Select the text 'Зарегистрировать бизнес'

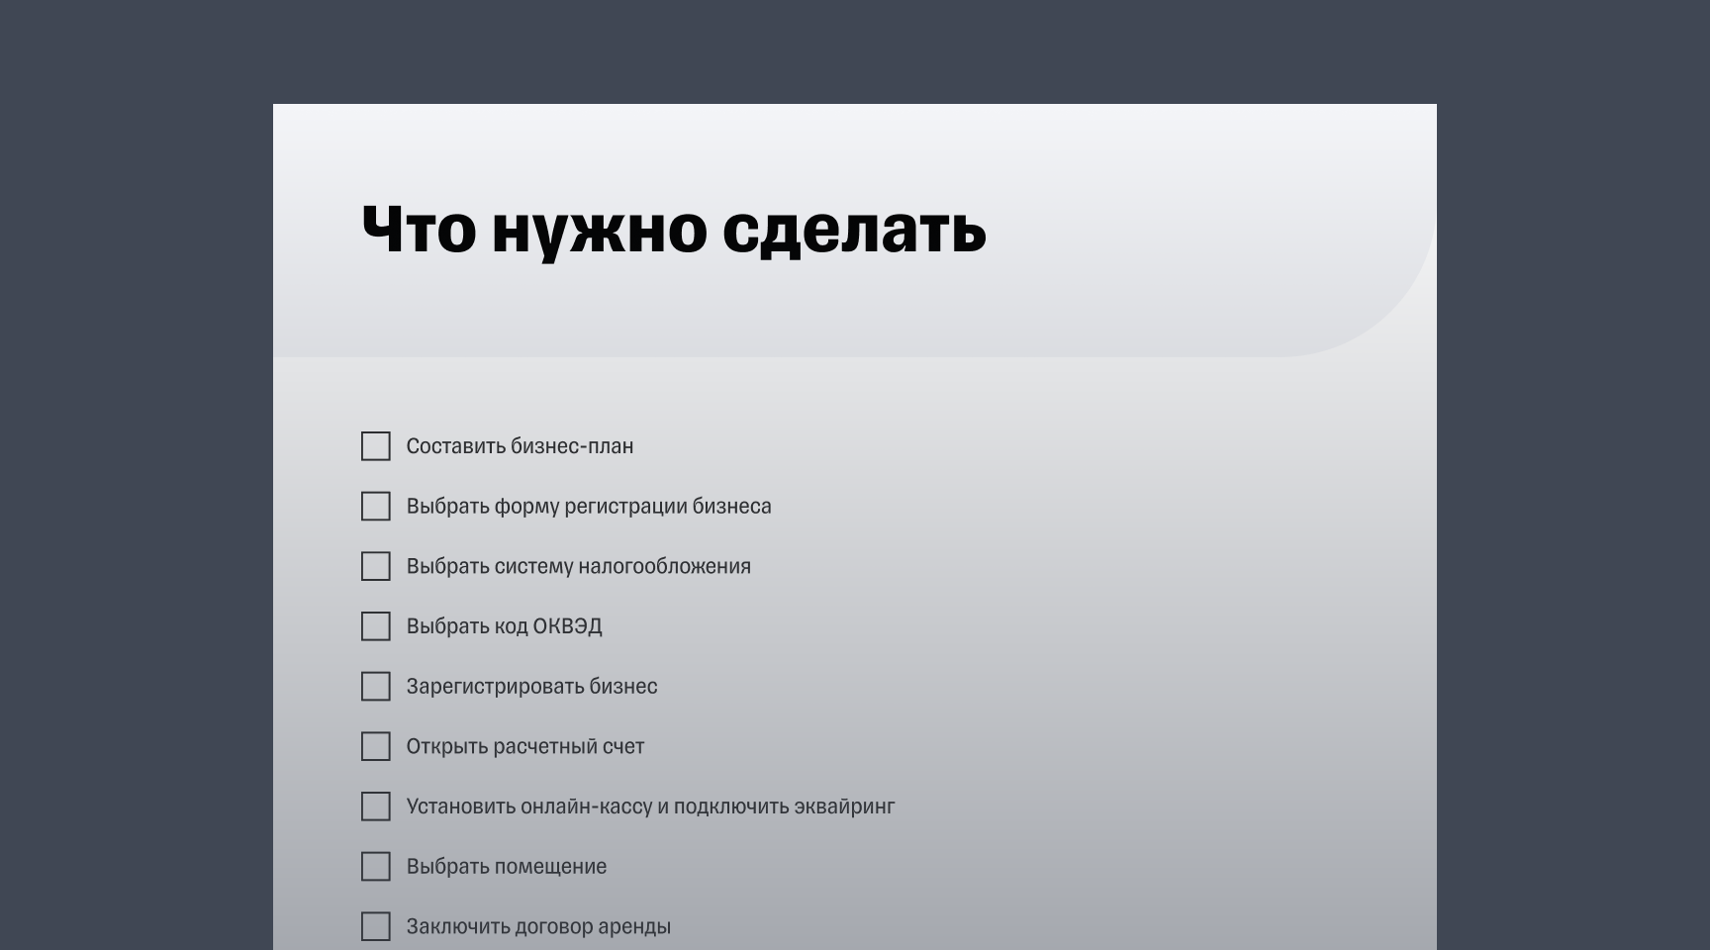point(531,687)
